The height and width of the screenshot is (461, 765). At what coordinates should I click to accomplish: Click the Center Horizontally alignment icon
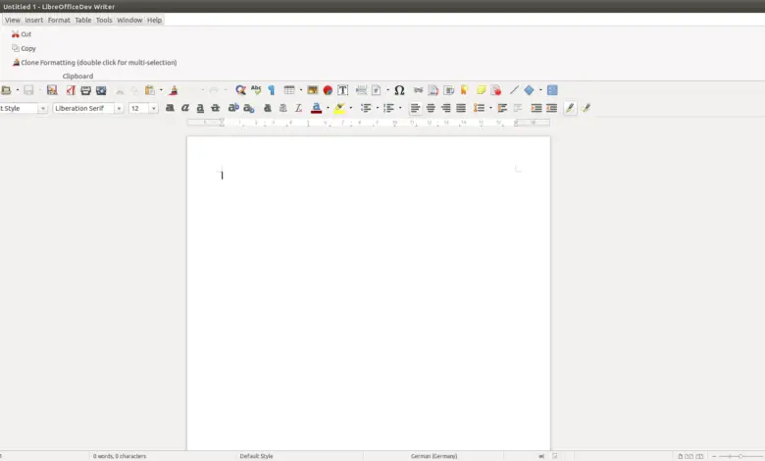pos(431,108)
